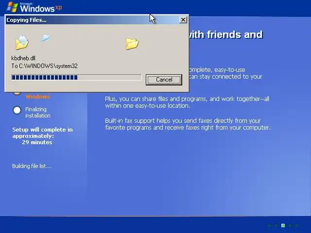Click the 'Building file list...' status text

coord(32,166)
